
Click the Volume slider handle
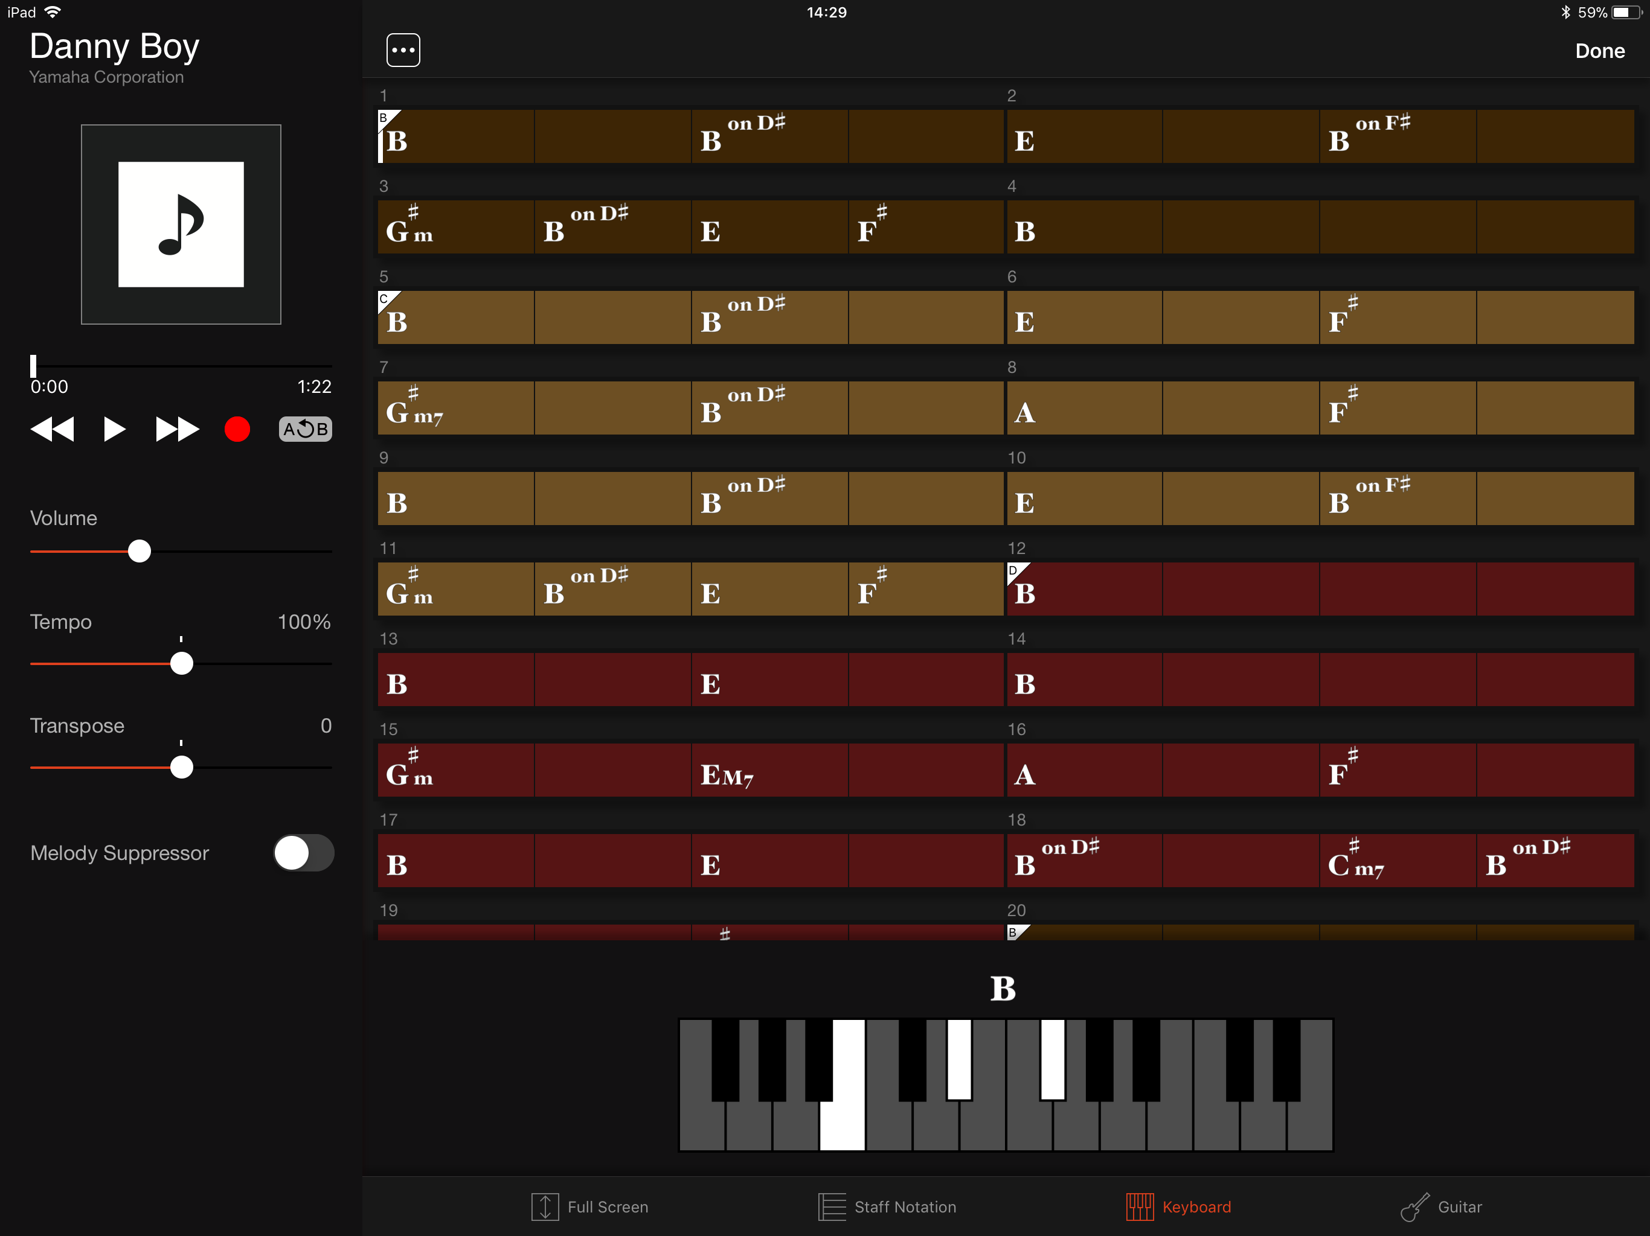(140, 552)
